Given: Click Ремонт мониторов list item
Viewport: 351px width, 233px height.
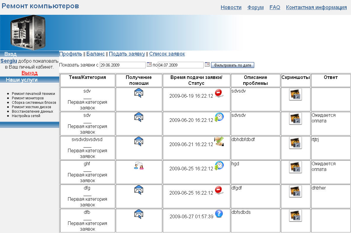Looking at the screenshot, I should coord(28,98).
